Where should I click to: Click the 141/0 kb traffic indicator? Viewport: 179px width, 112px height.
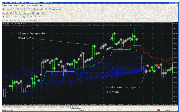(x=167, y=110)
